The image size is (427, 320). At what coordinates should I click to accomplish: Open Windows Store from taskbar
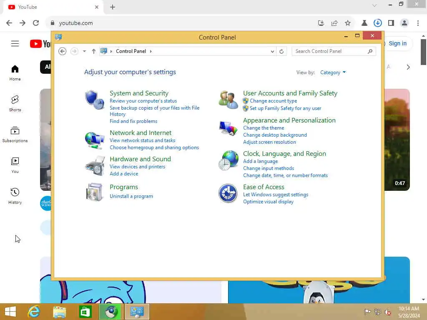[x=85, y=312]
